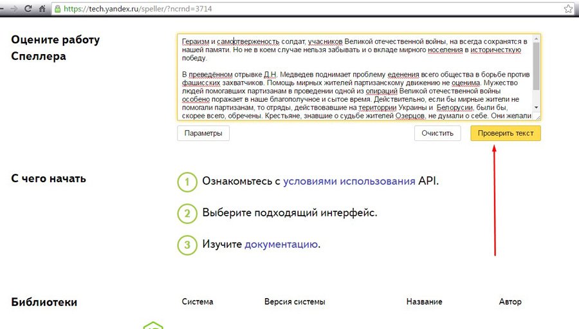579x329 pixels.
Task: Click the Версия системы column header
Action: (295, 302)
